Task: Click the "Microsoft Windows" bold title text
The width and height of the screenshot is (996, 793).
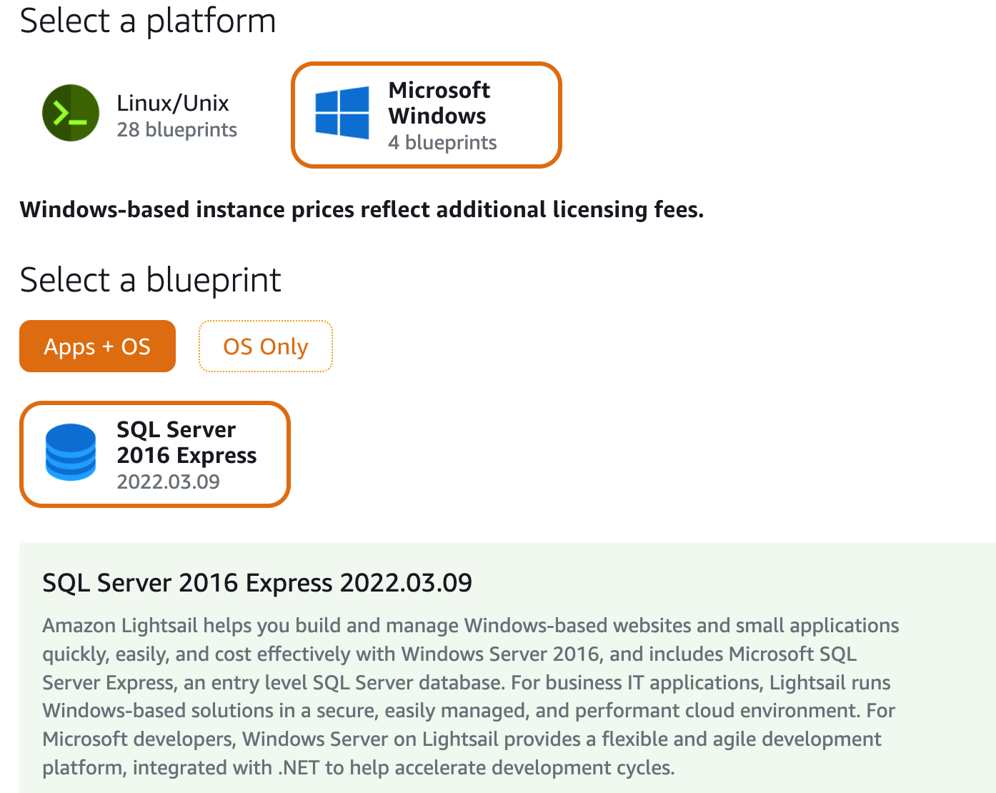Action: (x=438, y=103)
